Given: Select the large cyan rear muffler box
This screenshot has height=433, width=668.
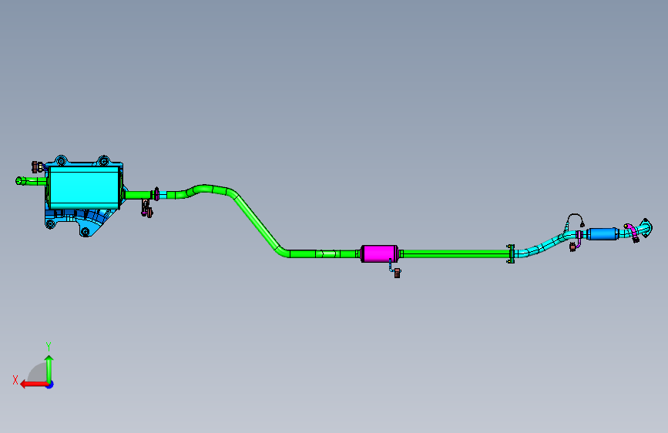Looking at the screenshot, I should coord(84,187).
